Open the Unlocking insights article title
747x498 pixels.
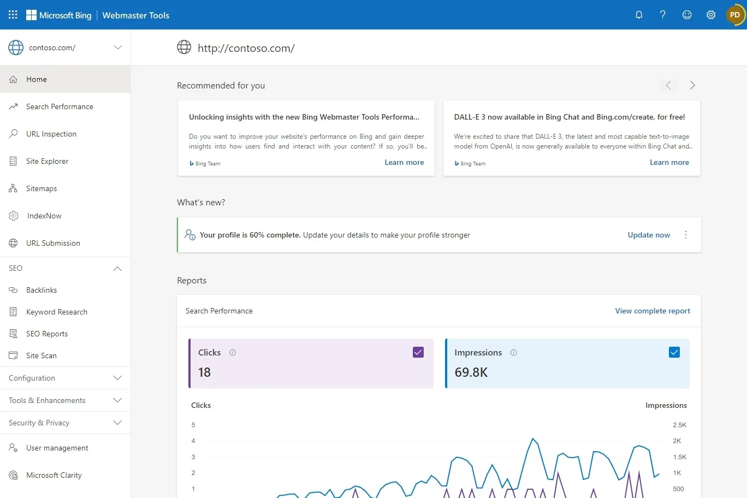tap(304, 117)
